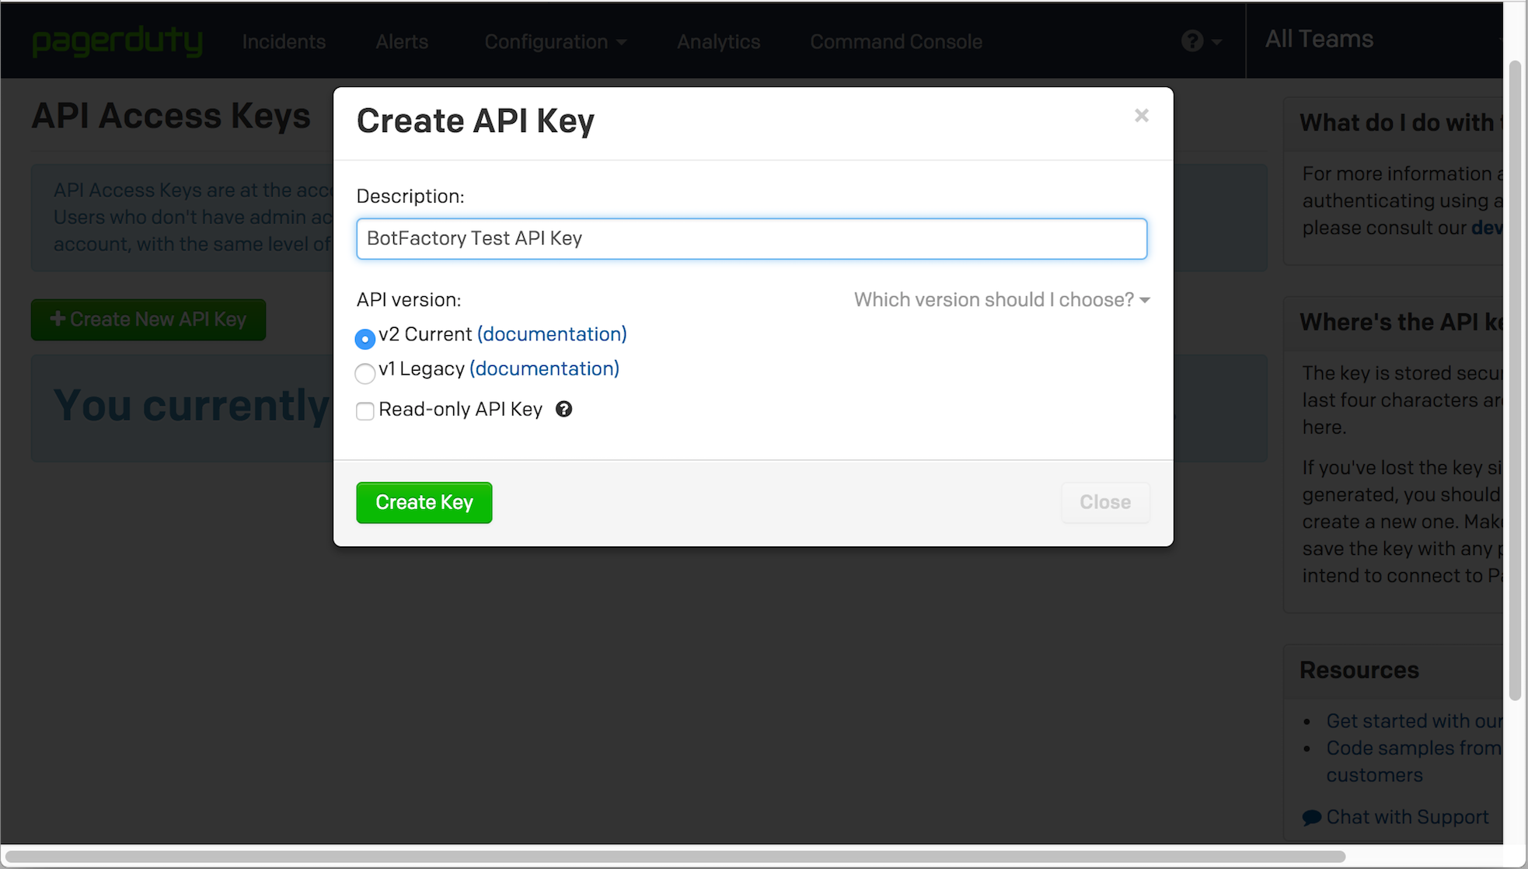
Task: Select the v2 Current radio button
Action: (x=365, y=339)
